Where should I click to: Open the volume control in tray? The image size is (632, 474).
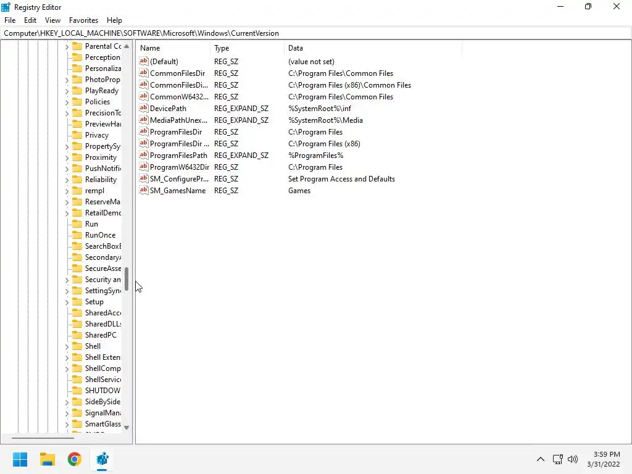point(572,459)
